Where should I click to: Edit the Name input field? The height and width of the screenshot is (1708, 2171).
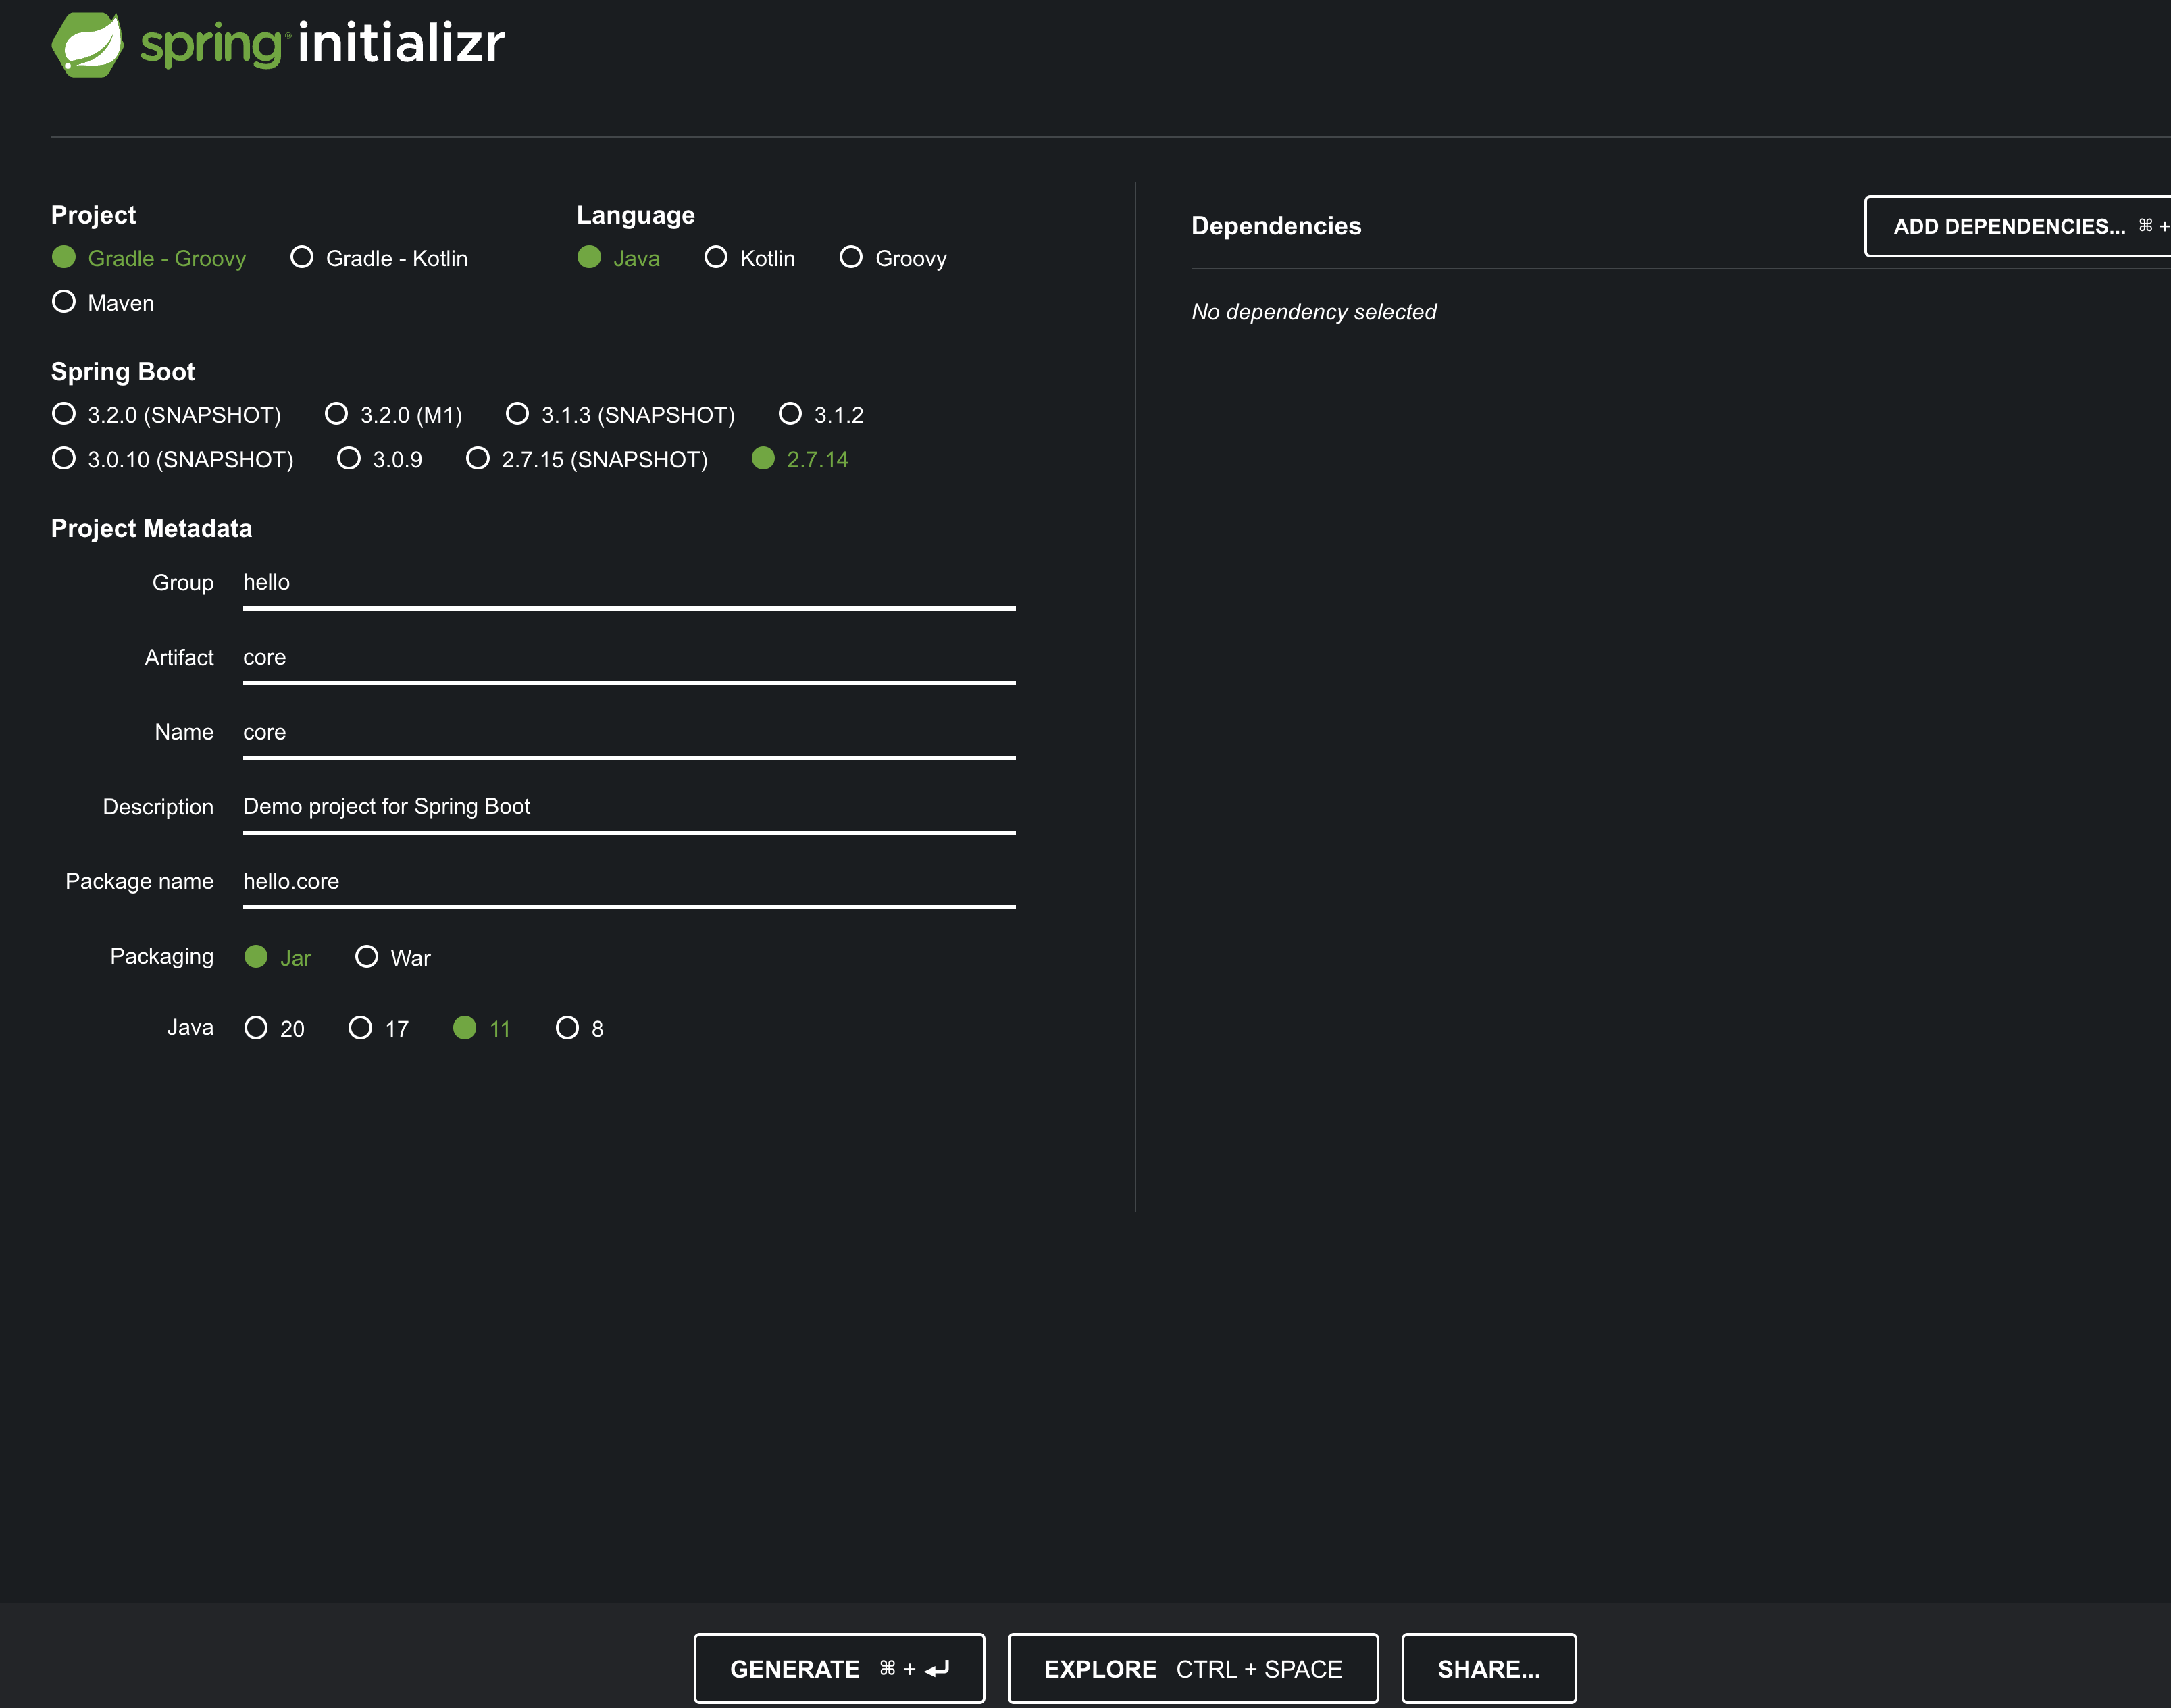click(629, 734)
